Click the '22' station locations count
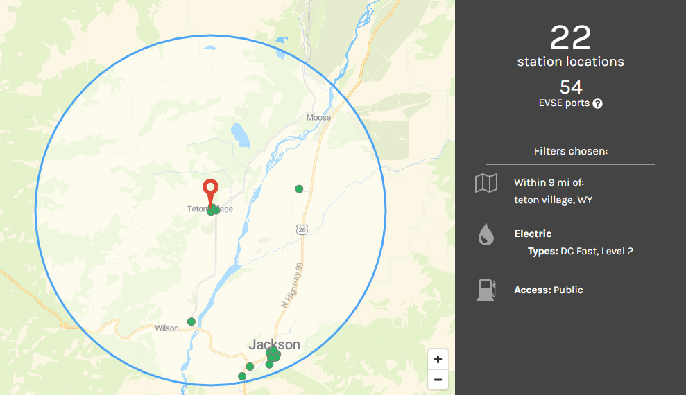The width and height of the screenshot is (686, 395). point(570,38)
